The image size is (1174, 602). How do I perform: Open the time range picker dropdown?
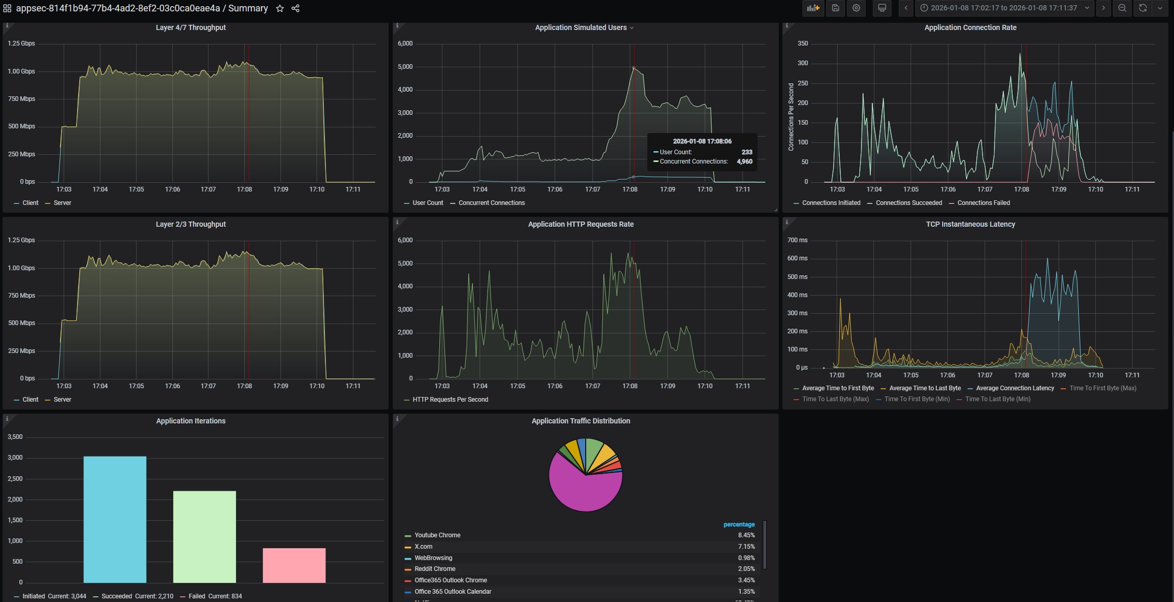1003,8
